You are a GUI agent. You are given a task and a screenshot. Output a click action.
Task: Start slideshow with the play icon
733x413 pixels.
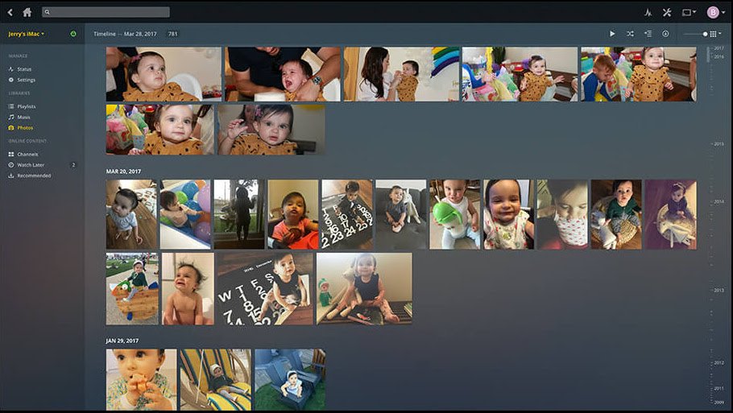[612, 34]
